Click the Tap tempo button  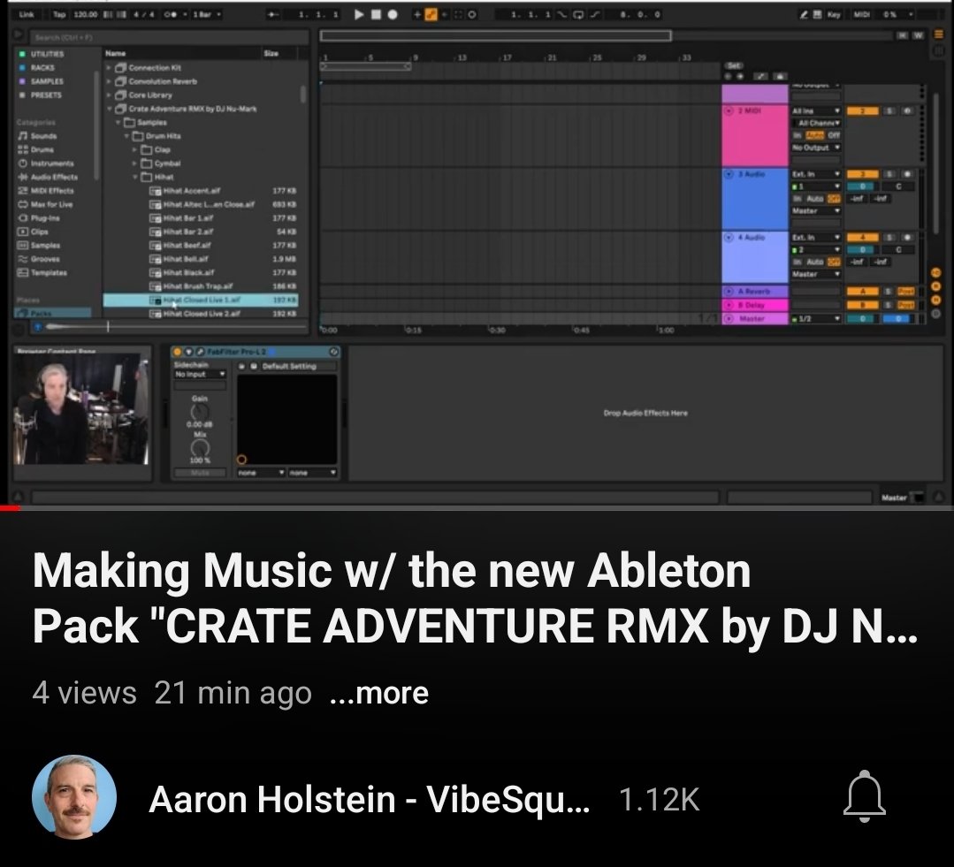(x=59, y=14)
